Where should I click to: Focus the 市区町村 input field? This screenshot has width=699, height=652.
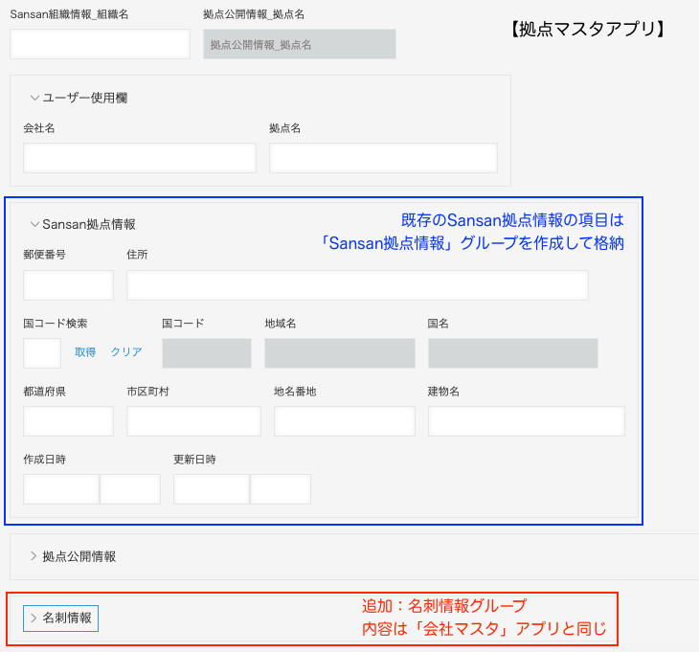point(193,421)
